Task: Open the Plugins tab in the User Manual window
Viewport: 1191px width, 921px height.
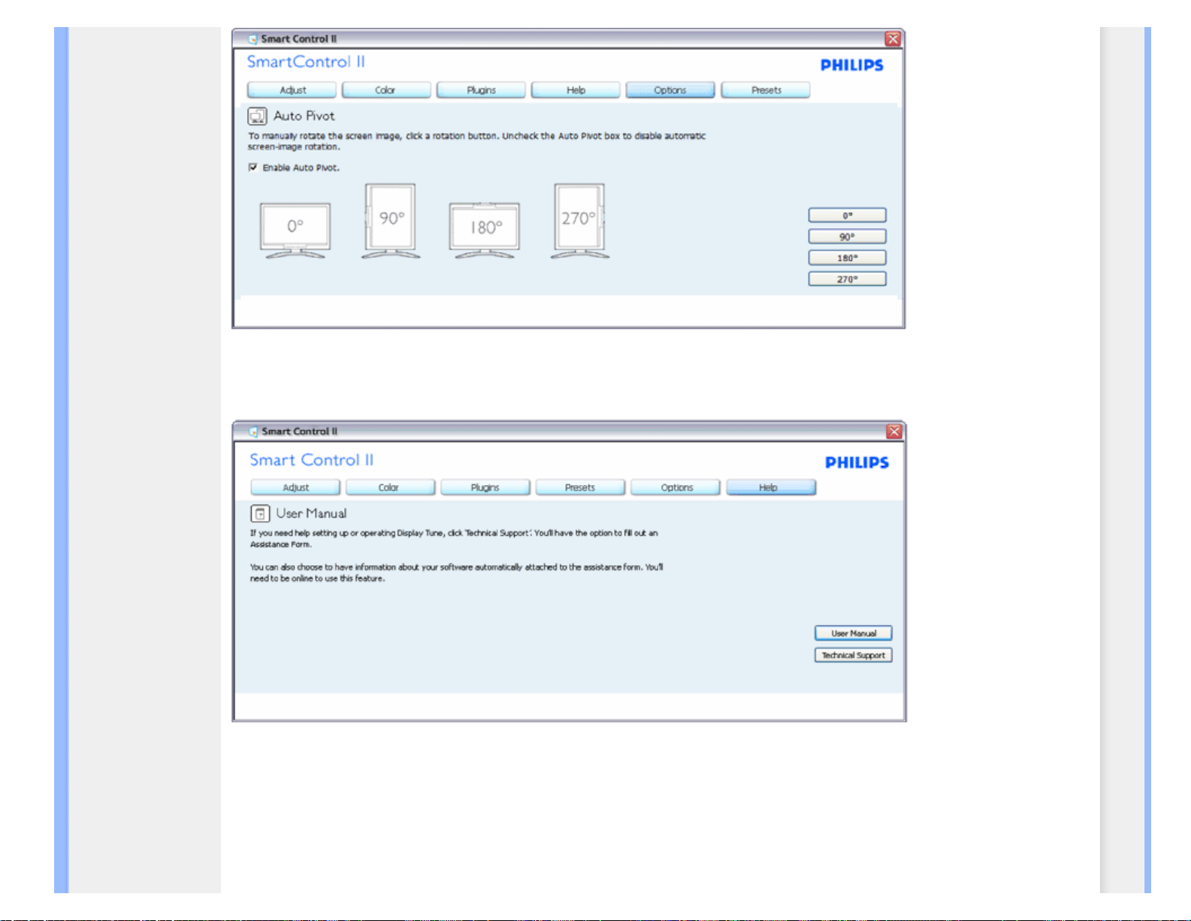Action: click(485, 487)
